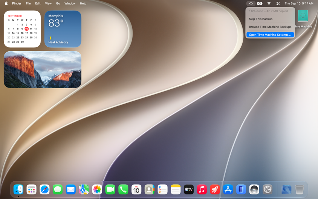Image resolution: width=318 pixels, height=199 pixels.
Task: Click SEPTEMBER heading in calendar widget
Action: (15, 16)
